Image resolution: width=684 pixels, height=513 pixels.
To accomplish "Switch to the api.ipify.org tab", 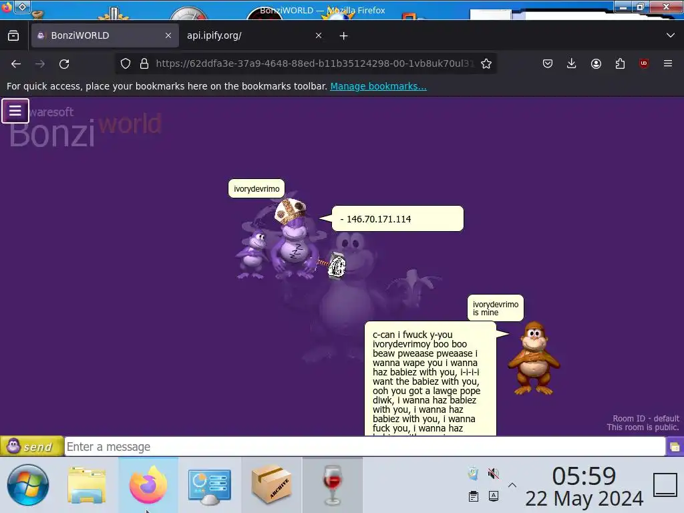I will (254, 35).
